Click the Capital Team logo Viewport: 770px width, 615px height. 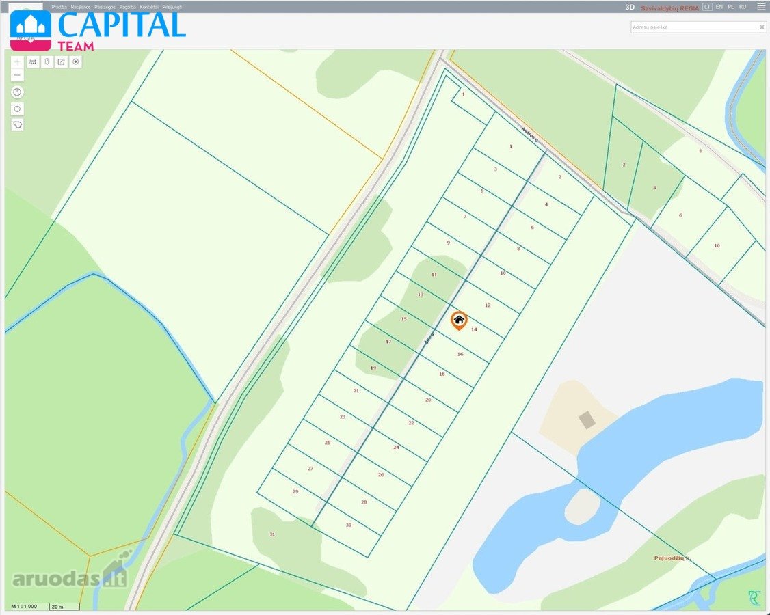98,31
